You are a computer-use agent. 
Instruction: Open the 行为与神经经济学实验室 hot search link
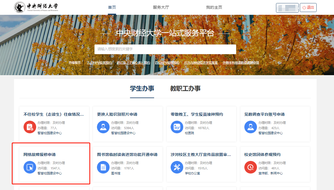tap(201, 63)
